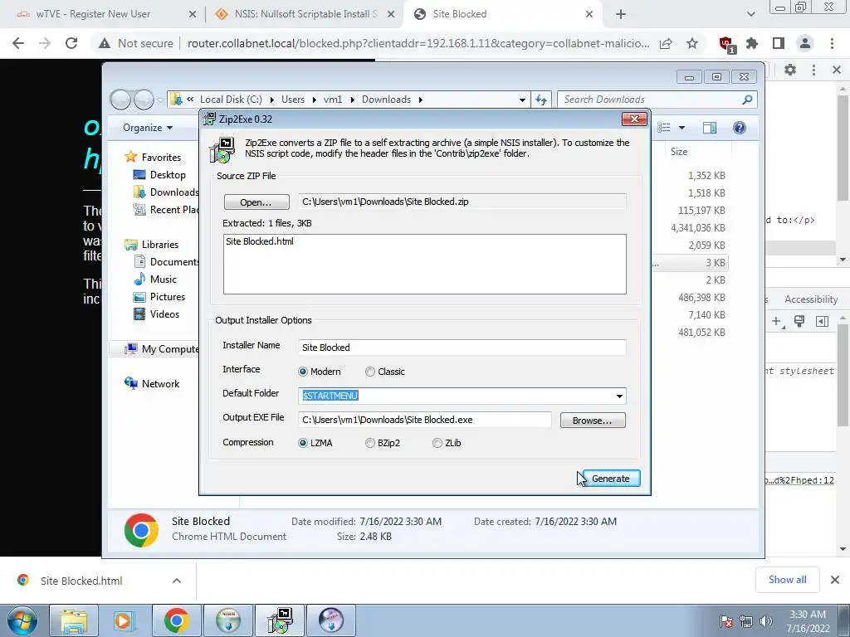Click Show all downloads
The width and height of the screenshot is (850, 637).
tap(787, 580)
